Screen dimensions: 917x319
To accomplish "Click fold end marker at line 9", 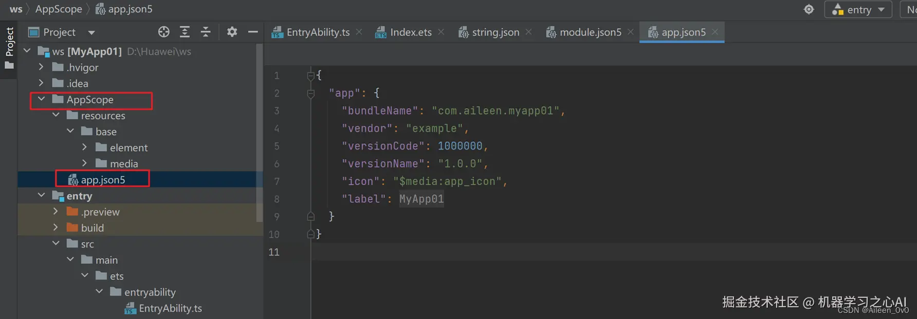I will [310, 217].
